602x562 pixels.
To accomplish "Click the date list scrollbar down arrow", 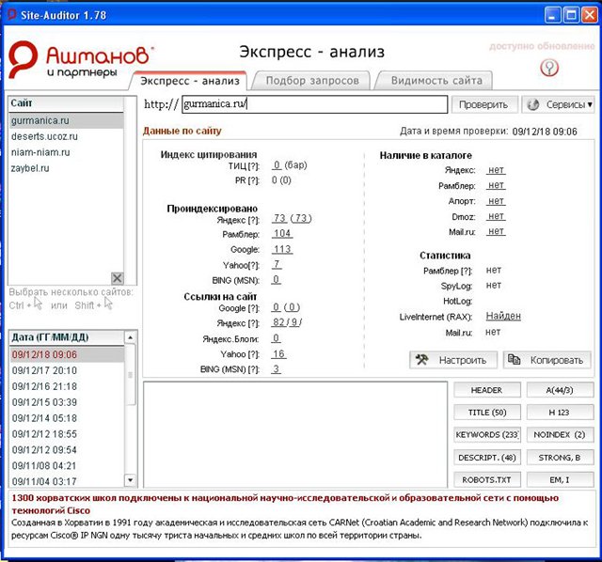I will [131, 480].
